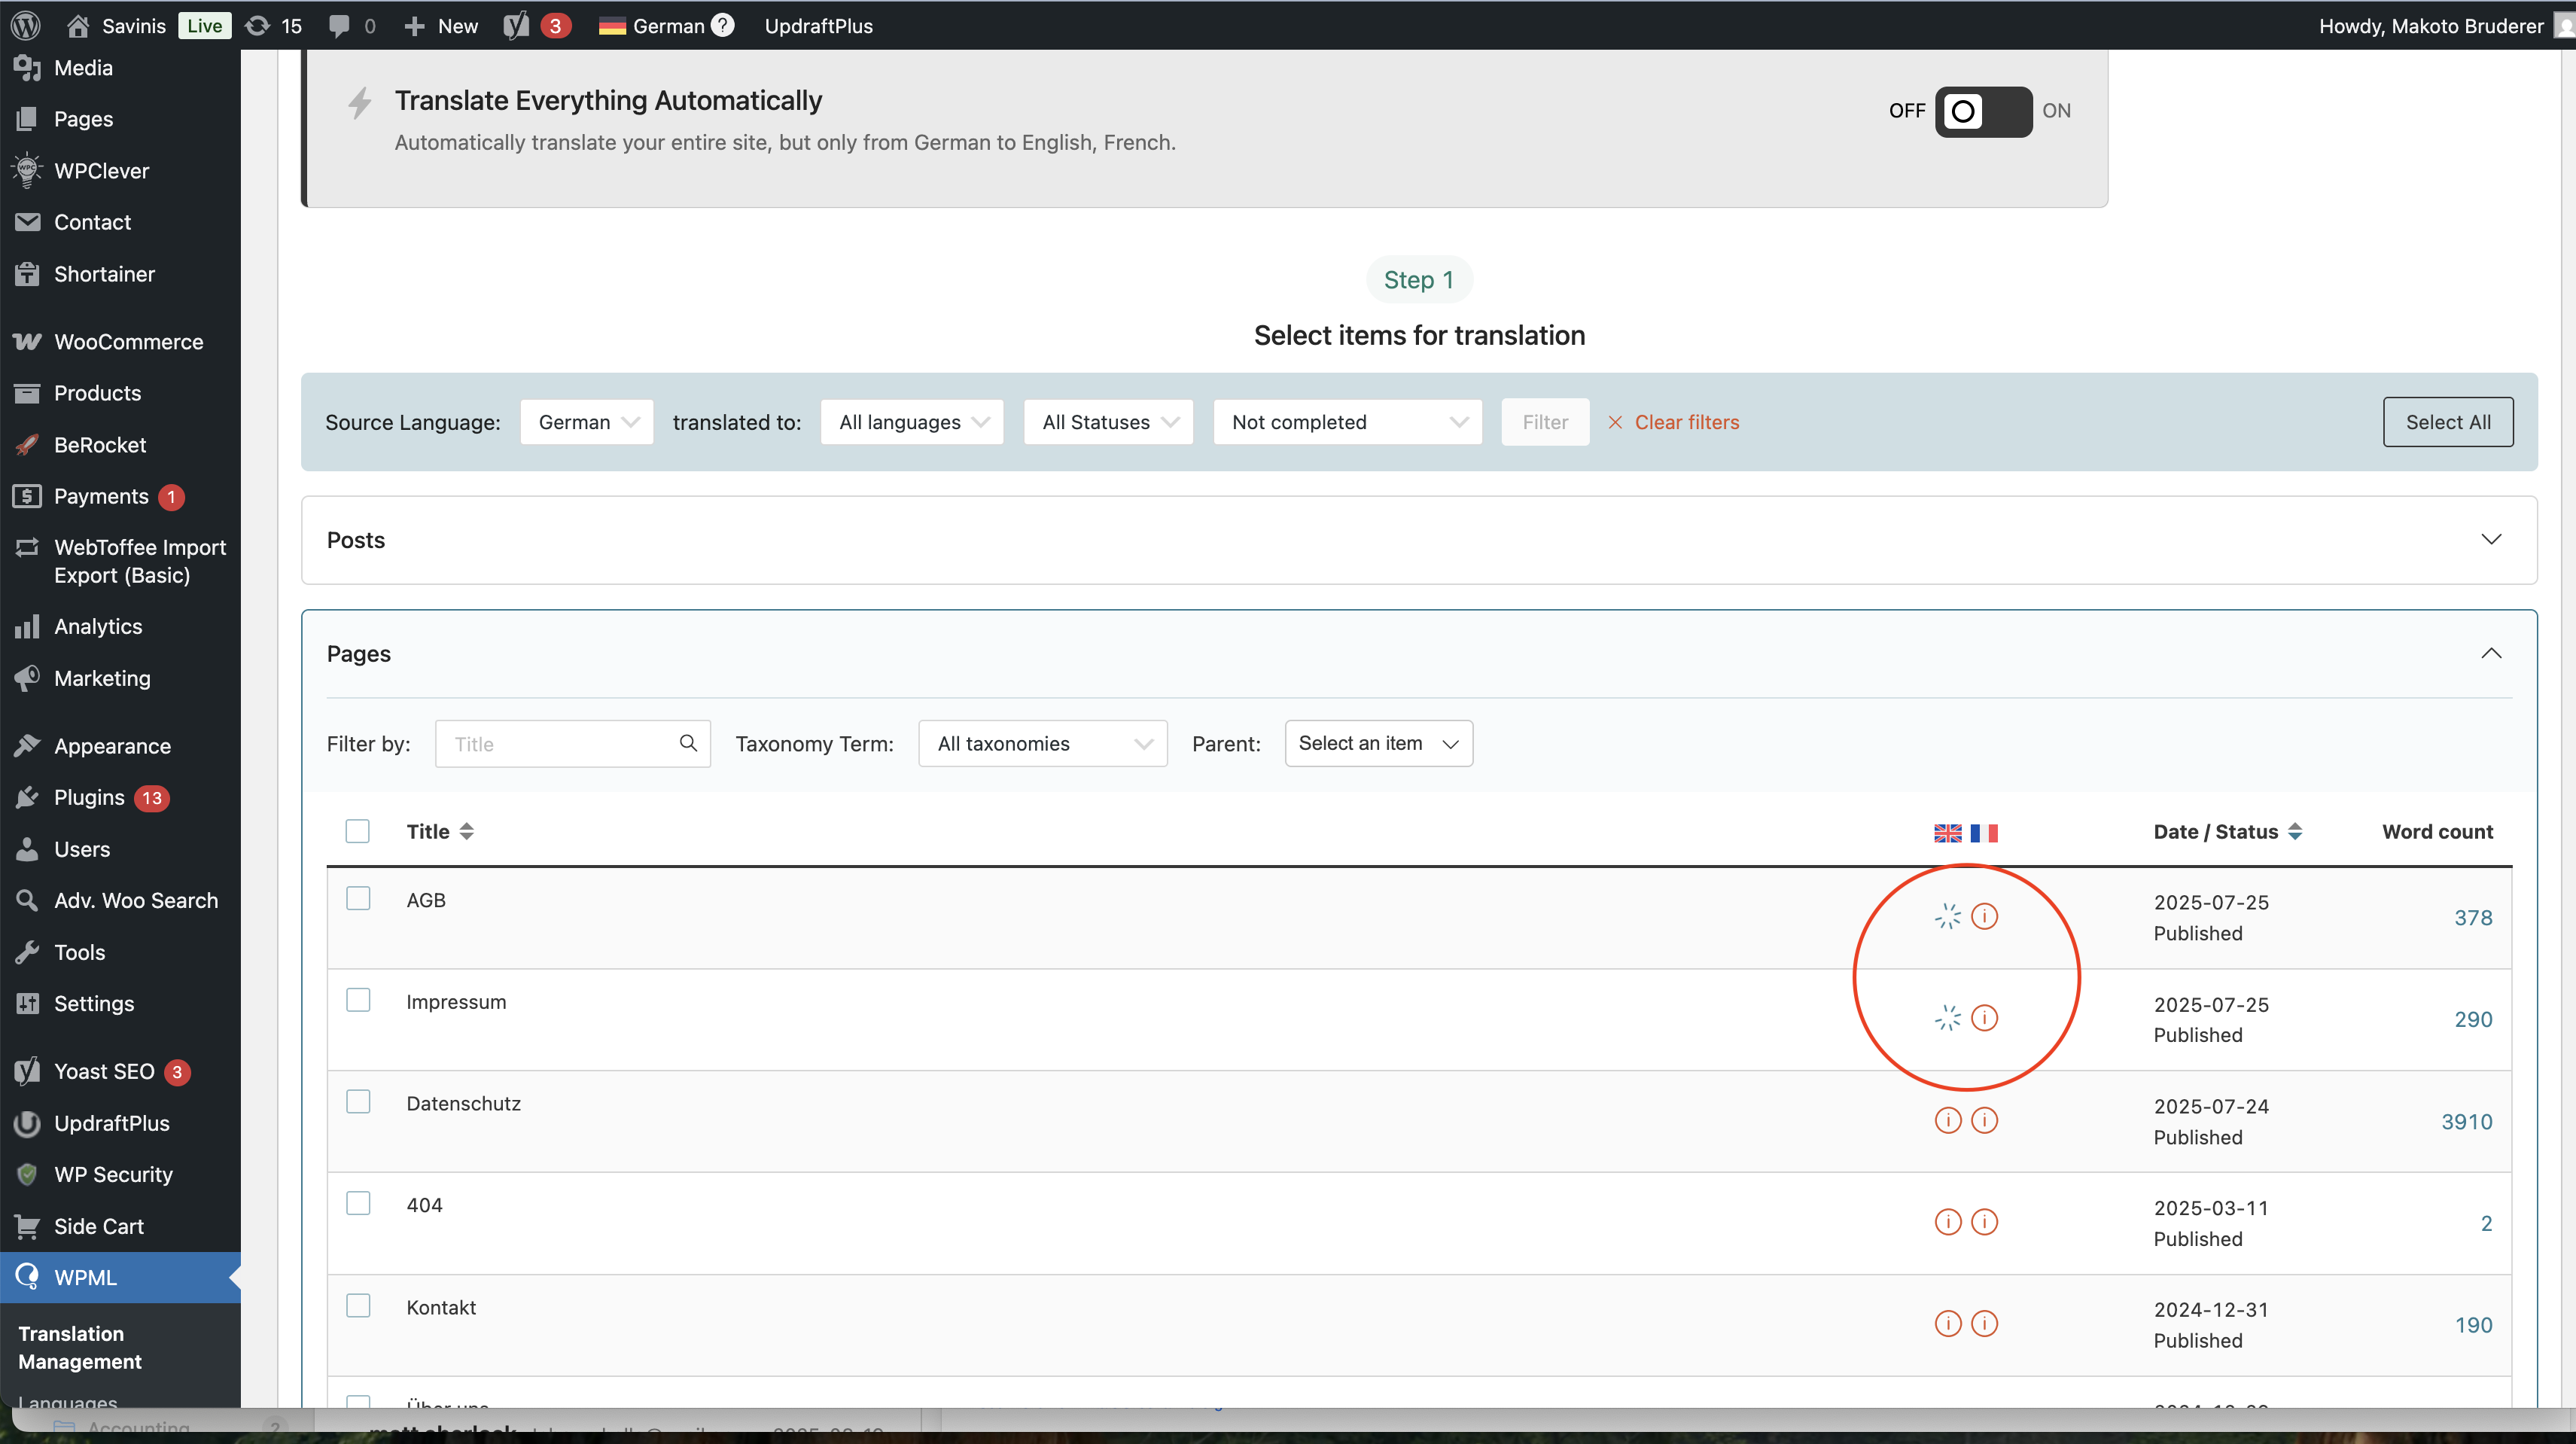Screen dimensions: 2576x1444
Task: Toggle Translate Everything Automatically switch
Action: point(1983,111)
